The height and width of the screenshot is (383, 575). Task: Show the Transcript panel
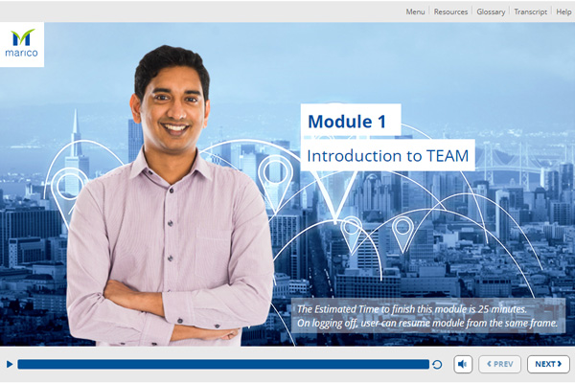click(530, 11)
